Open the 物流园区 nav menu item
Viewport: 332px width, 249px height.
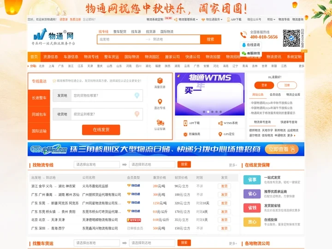point(152,57)
